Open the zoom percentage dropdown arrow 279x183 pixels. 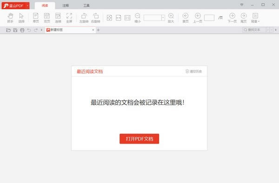tap(163, 18)
